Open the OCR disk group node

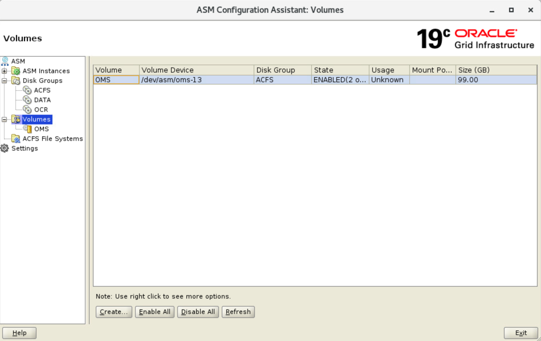41,110
